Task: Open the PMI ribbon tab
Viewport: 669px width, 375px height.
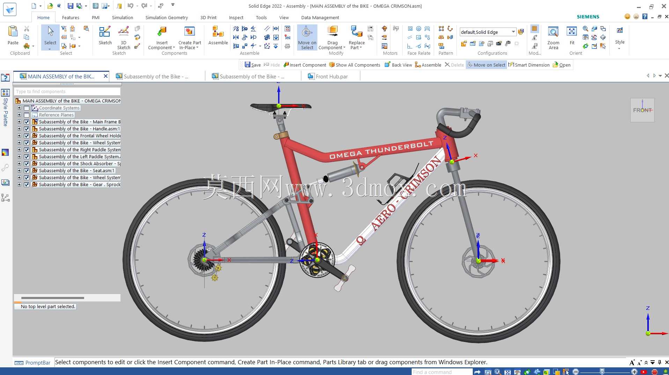Action: pos(96,17)
